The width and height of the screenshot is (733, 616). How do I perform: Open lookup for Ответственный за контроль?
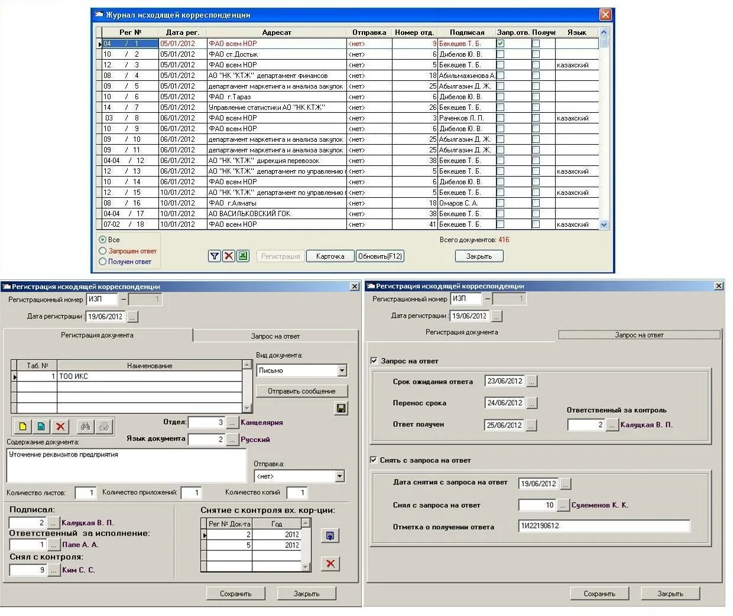tap(612, 425)
